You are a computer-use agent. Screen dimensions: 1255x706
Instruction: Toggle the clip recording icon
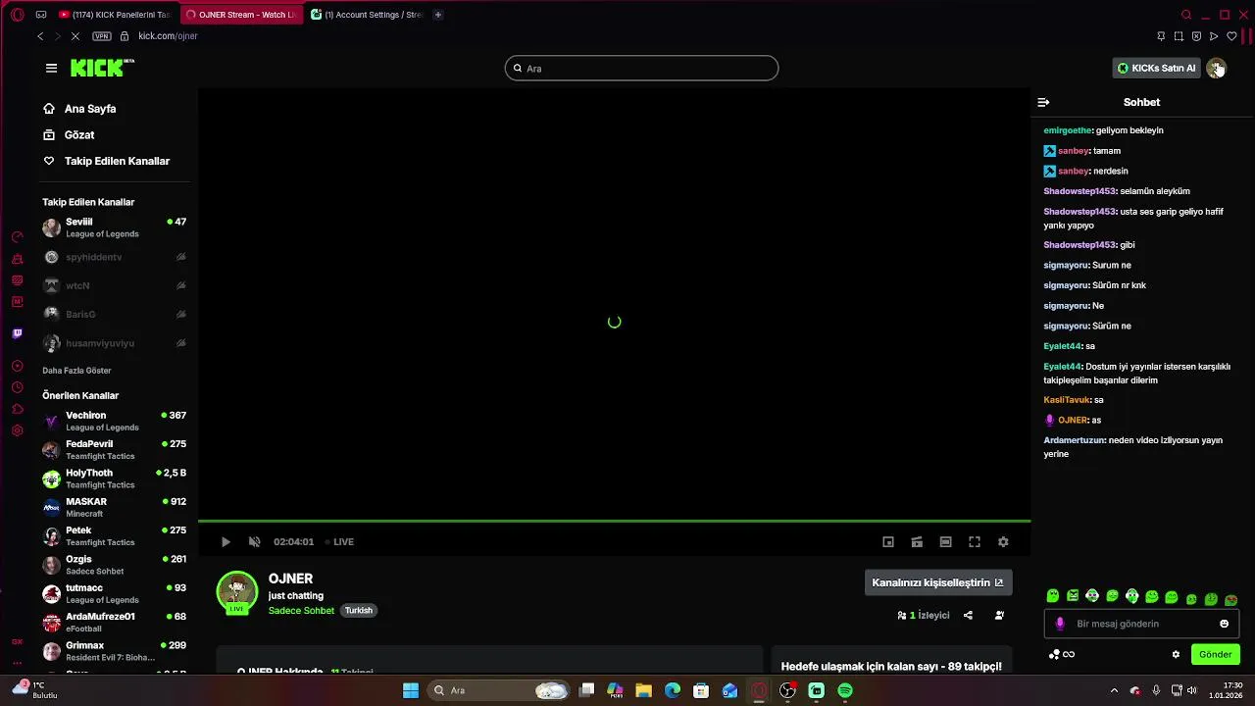(x=917, y=541)
